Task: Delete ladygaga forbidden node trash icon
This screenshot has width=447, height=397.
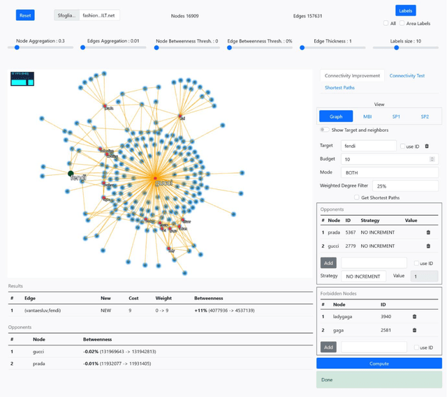Action: [414, 316]
